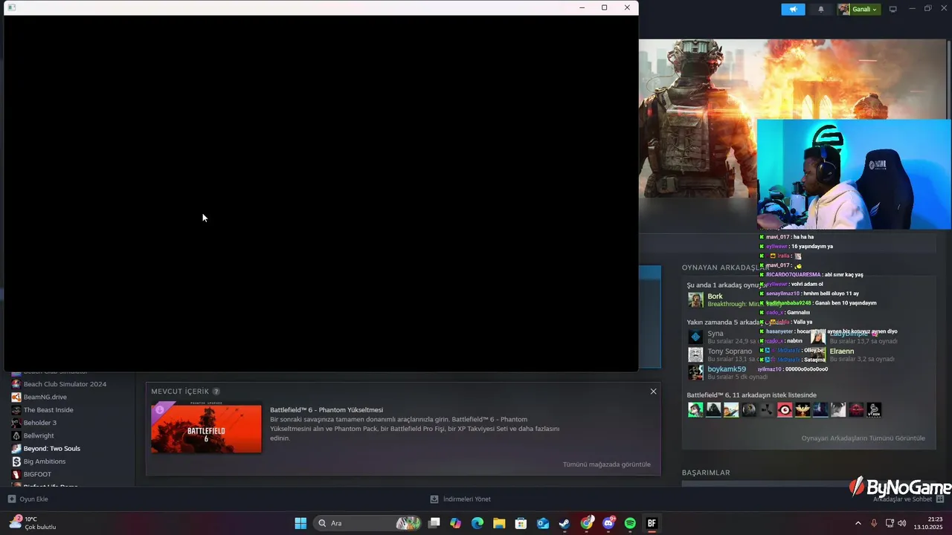Screen dimensions: 952x535
Task: Open Microsoft Edge from taskbar
Action: pos(477,523)
